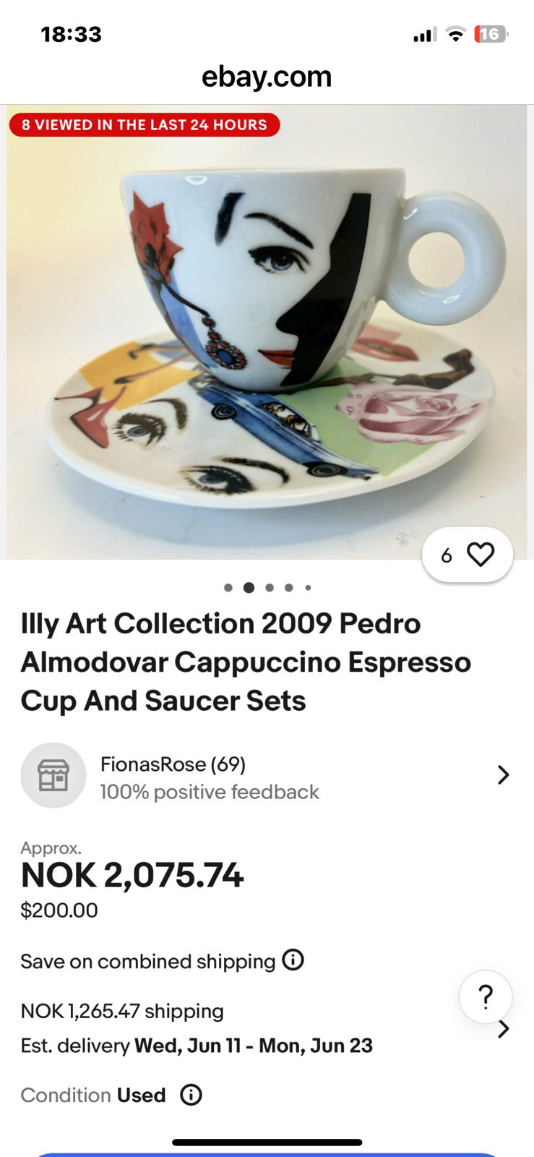Jump to the first image dot
The height and width of the screenshot is (1157, 534).
(x=228, y=588)
